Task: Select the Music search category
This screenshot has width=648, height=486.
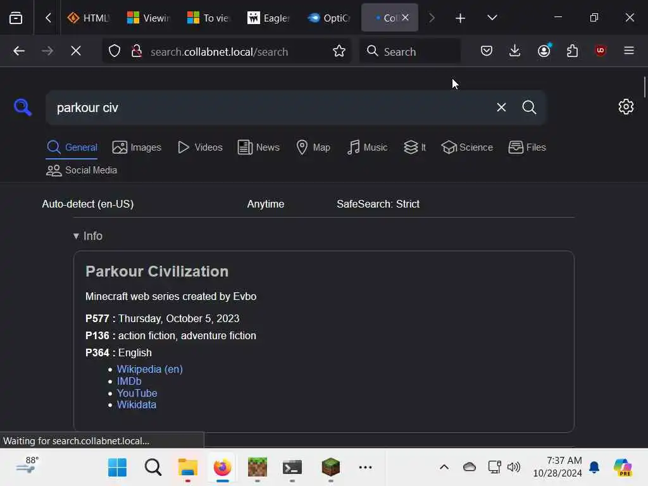Action: pos(368,147)
